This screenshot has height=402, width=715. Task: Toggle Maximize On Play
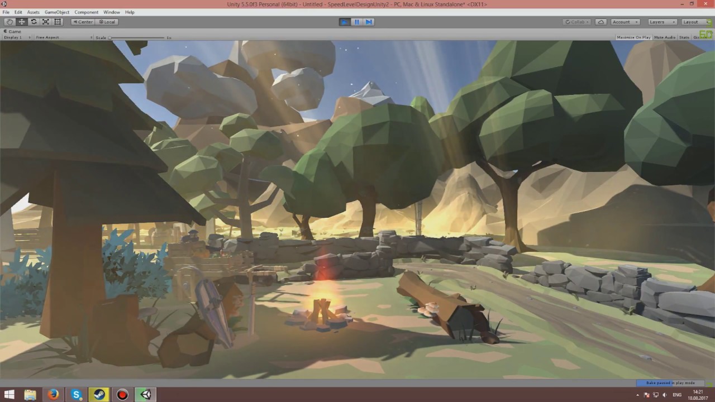coord(633,37)
